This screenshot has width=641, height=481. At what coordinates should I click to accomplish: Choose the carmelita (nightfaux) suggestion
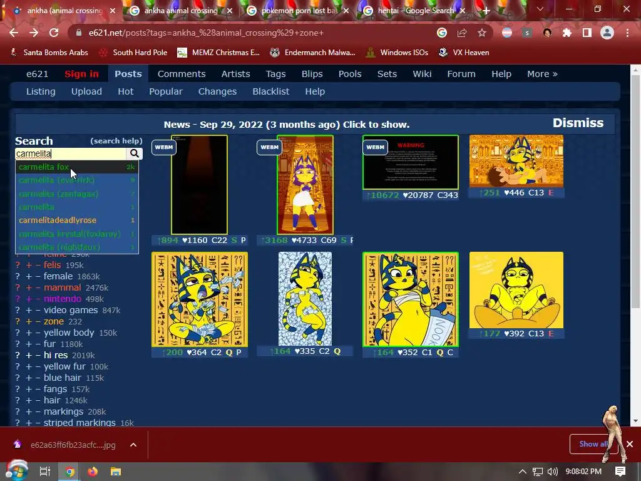click(77, 247)
